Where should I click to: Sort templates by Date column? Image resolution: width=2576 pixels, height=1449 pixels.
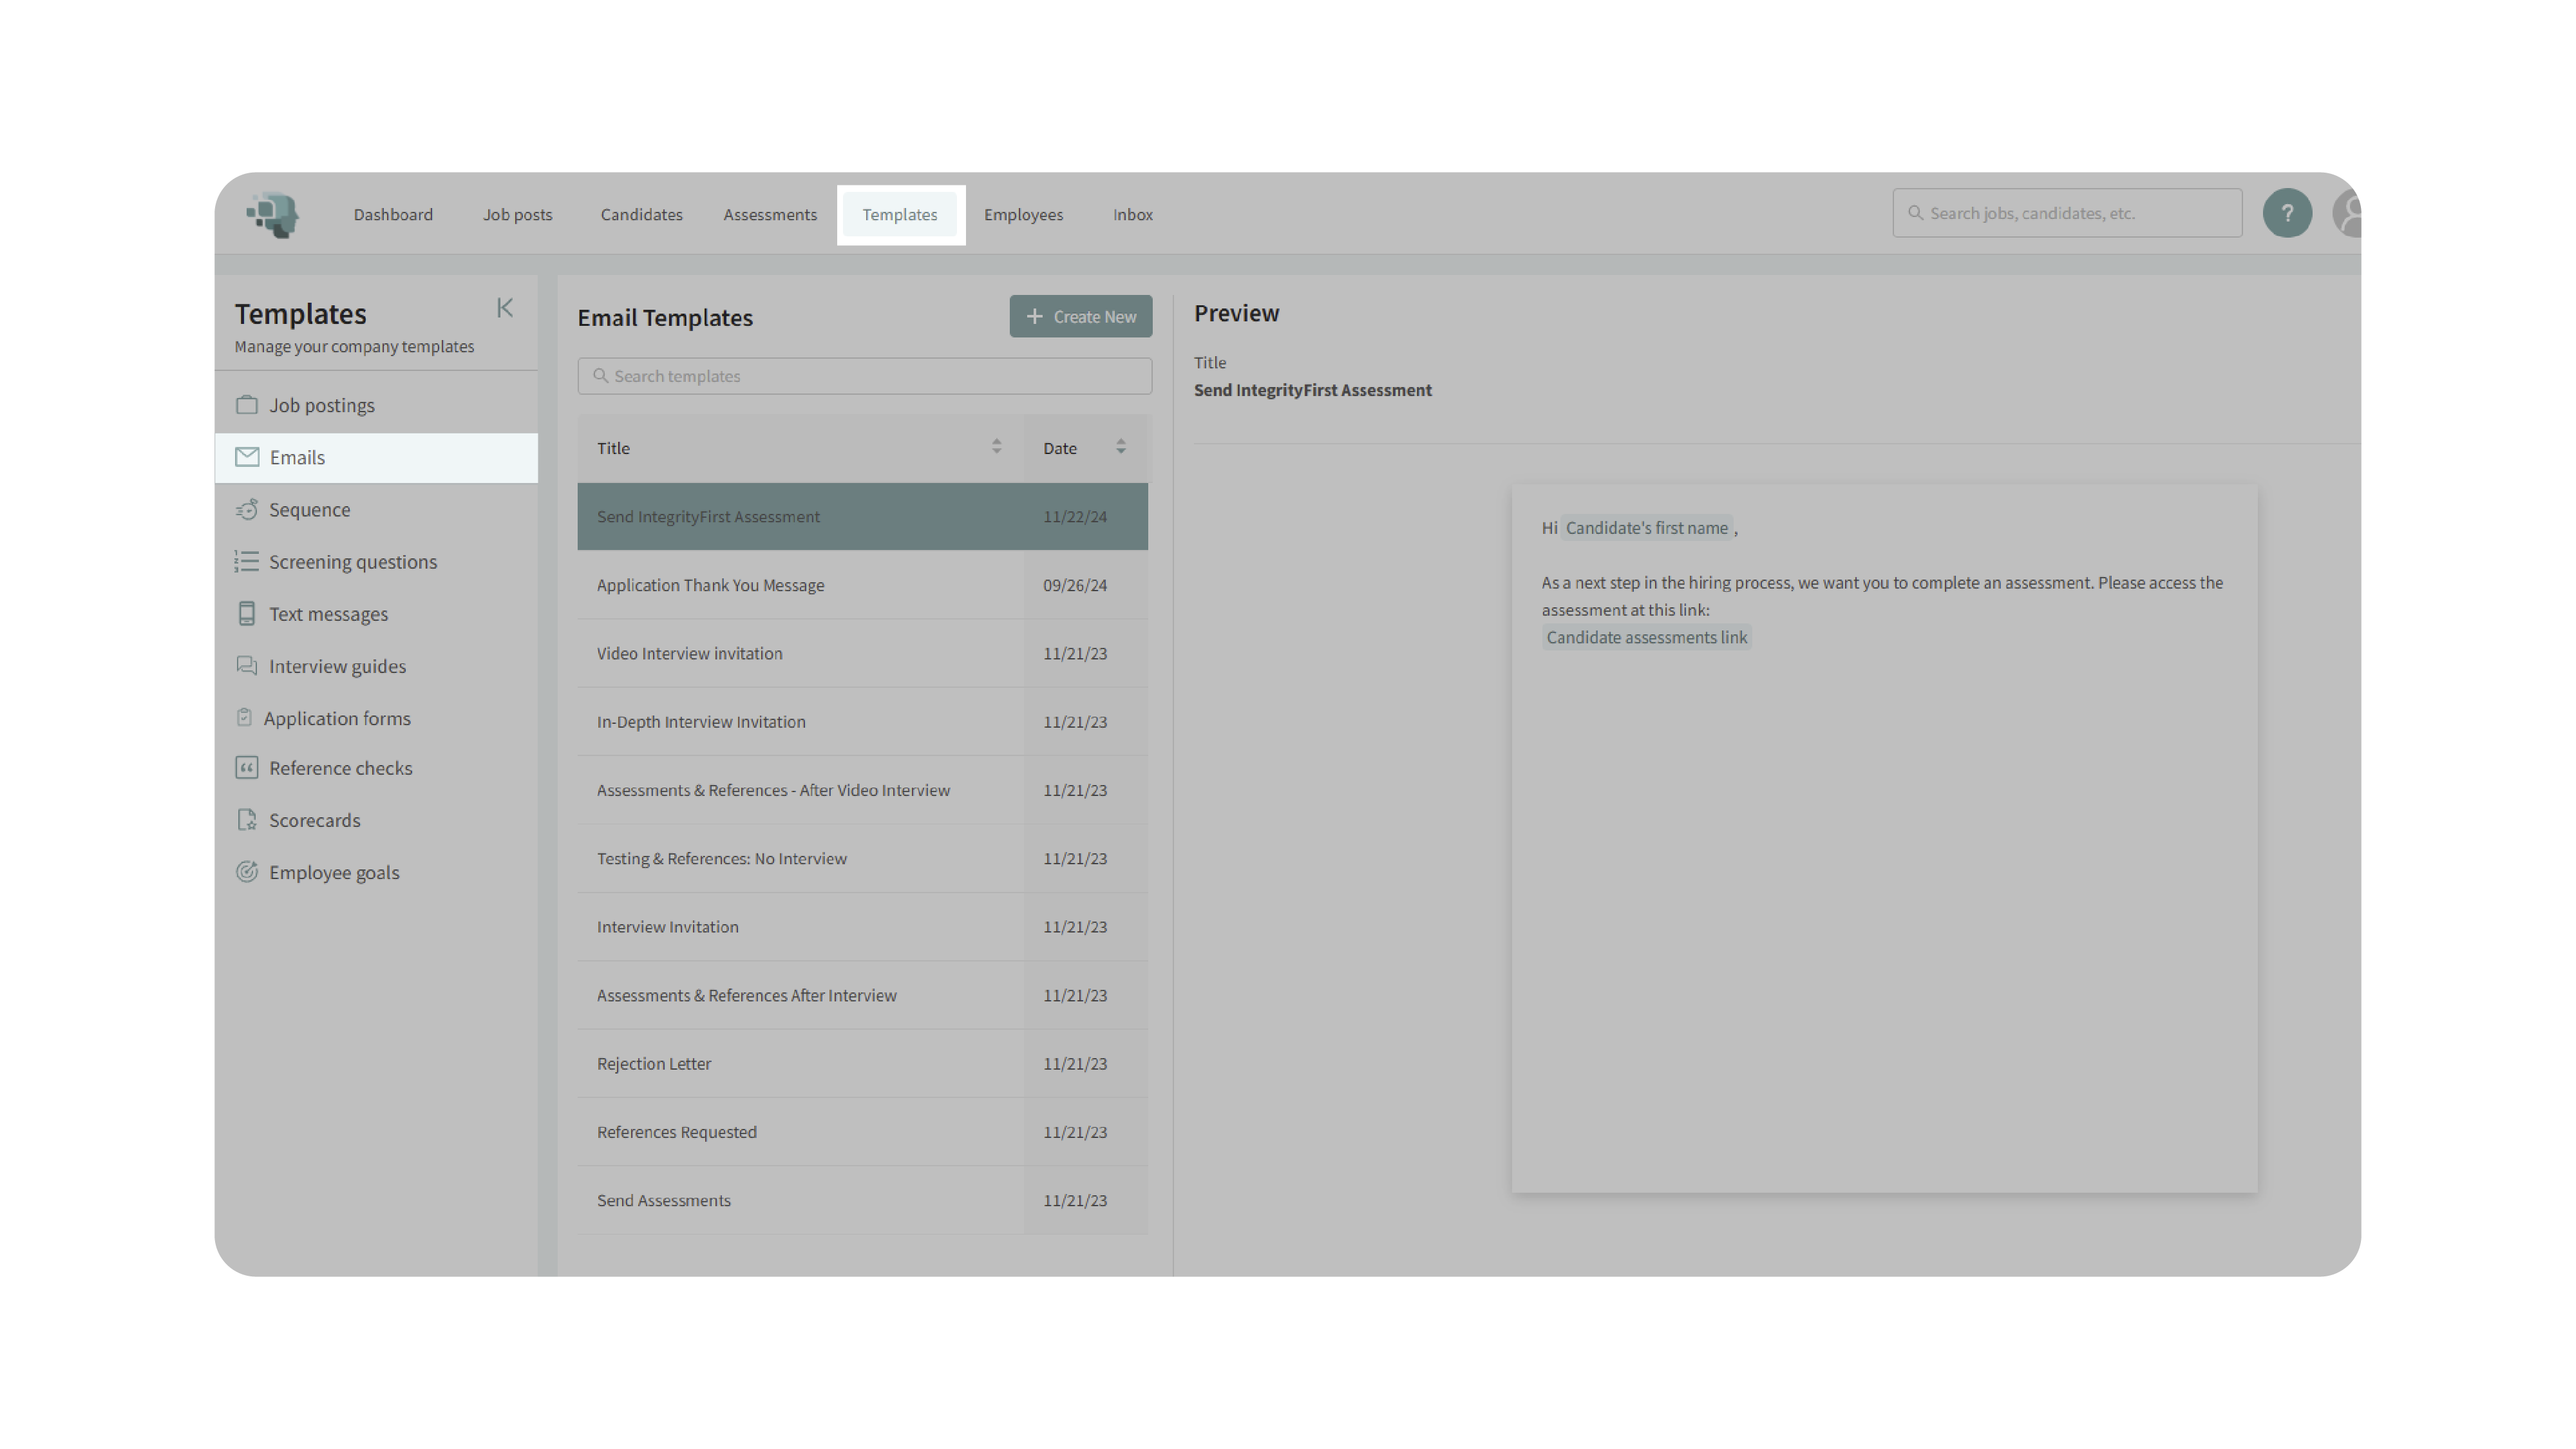(x=1120, y=447)
